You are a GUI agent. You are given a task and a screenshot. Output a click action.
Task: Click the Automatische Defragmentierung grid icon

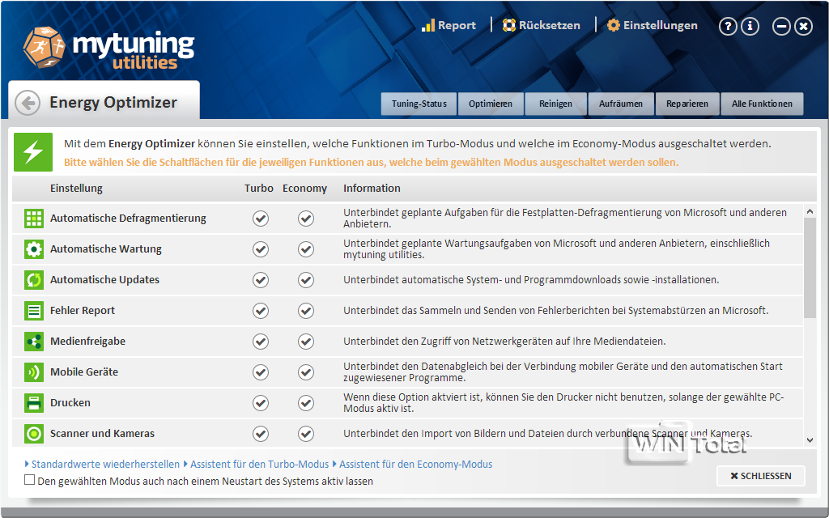click(34, 219)
